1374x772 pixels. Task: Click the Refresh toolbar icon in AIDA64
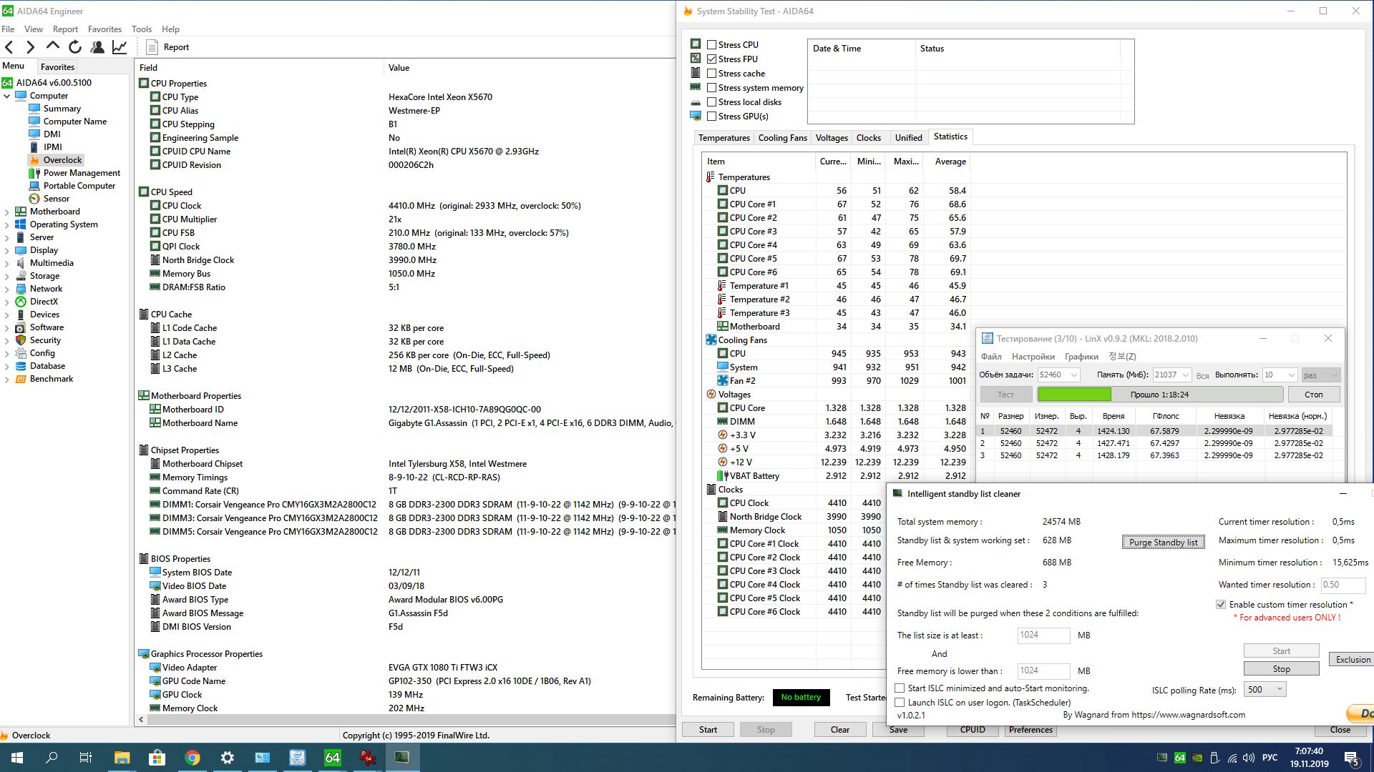(x=75, y=47)
